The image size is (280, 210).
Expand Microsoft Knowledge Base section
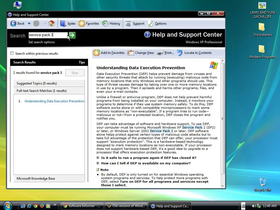(x=49, y=178)
